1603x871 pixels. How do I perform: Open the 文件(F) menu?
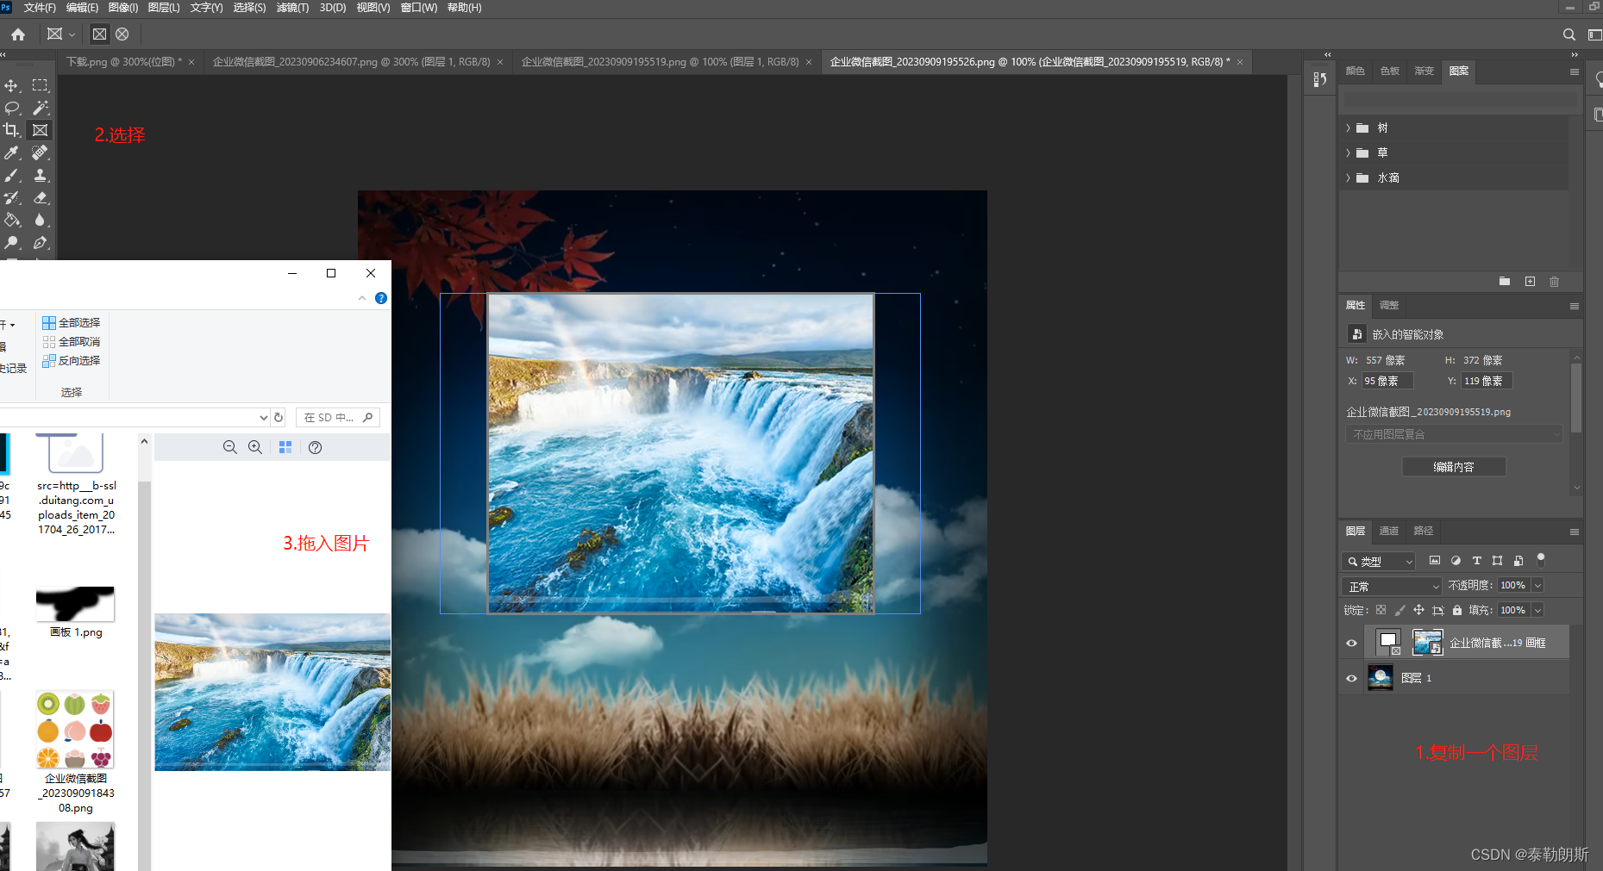pyautogui.click(x=40, y=8)
